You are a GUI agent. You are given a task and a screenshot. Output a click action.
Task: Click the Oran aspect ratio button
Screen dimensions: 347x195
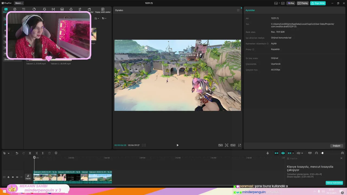coord(233,145)
